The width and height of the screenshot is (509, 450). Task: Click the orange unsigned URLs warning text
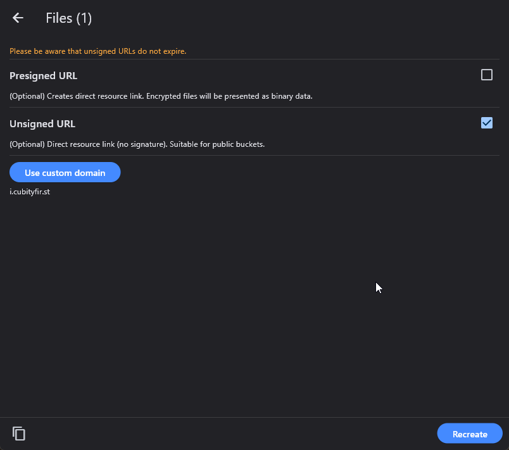pyautogui.click(x=97, y=51)
